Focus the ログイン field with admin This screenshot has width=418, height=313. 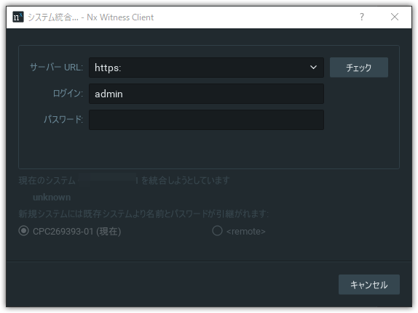tap(206, 94)
